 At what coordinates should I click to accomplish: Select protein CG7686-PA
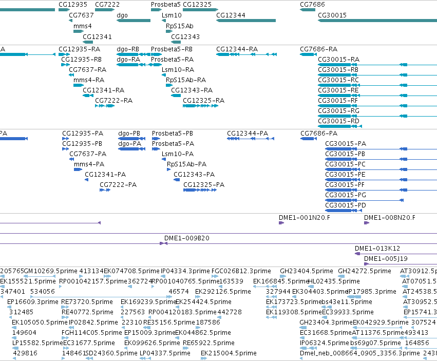click(x=309, y=139)
